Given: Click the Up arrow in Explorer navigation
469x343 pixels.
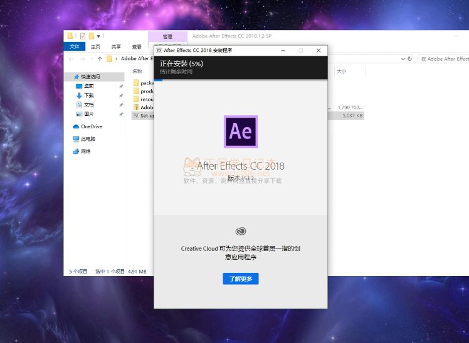Looking at the screenshot, I should coord(100,59).
